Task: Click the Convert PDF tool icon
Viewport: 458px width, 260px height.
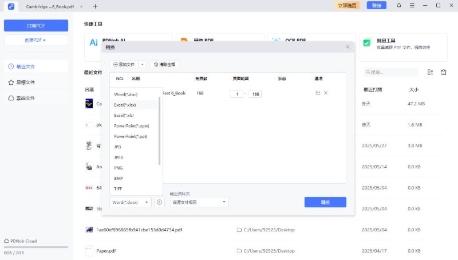Action: click(184, 40)
